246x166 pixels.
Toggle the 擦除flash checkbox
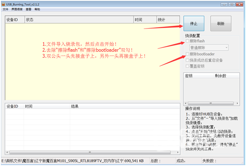[187, 41]
